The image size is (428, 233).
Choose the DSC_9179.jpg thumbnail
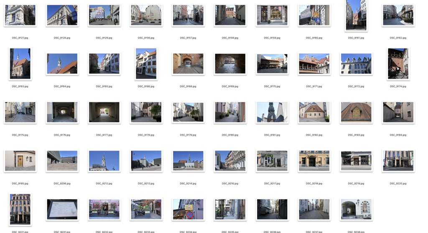(188, 112)
